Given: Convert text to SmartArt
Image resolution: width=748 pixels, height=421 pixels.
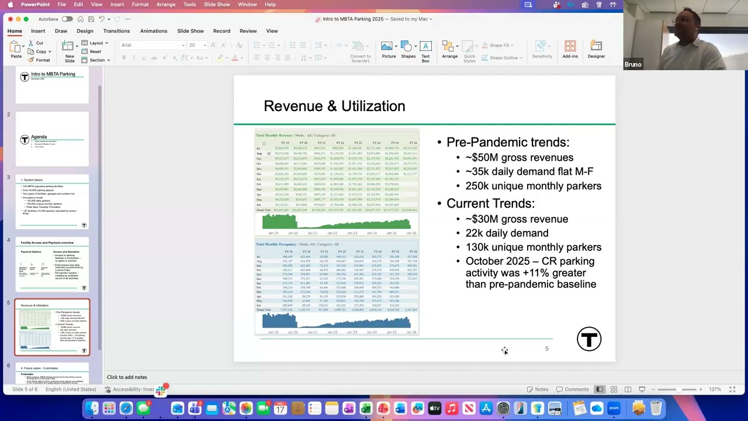Looking at the screenshot, I should point(360,51).
